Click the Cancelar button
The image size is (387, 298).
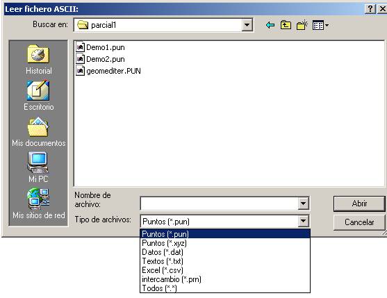pos(359,222)
